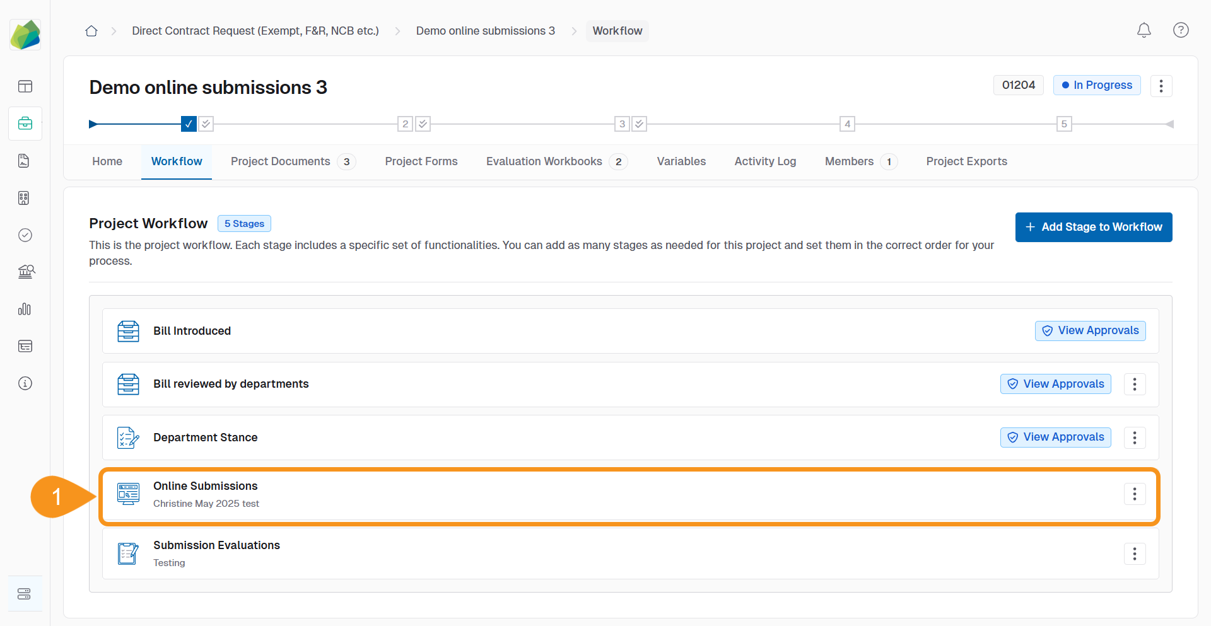1211x626 pixels.
Task: Open the info circle sidebar icon
Action: pos(25,383)
